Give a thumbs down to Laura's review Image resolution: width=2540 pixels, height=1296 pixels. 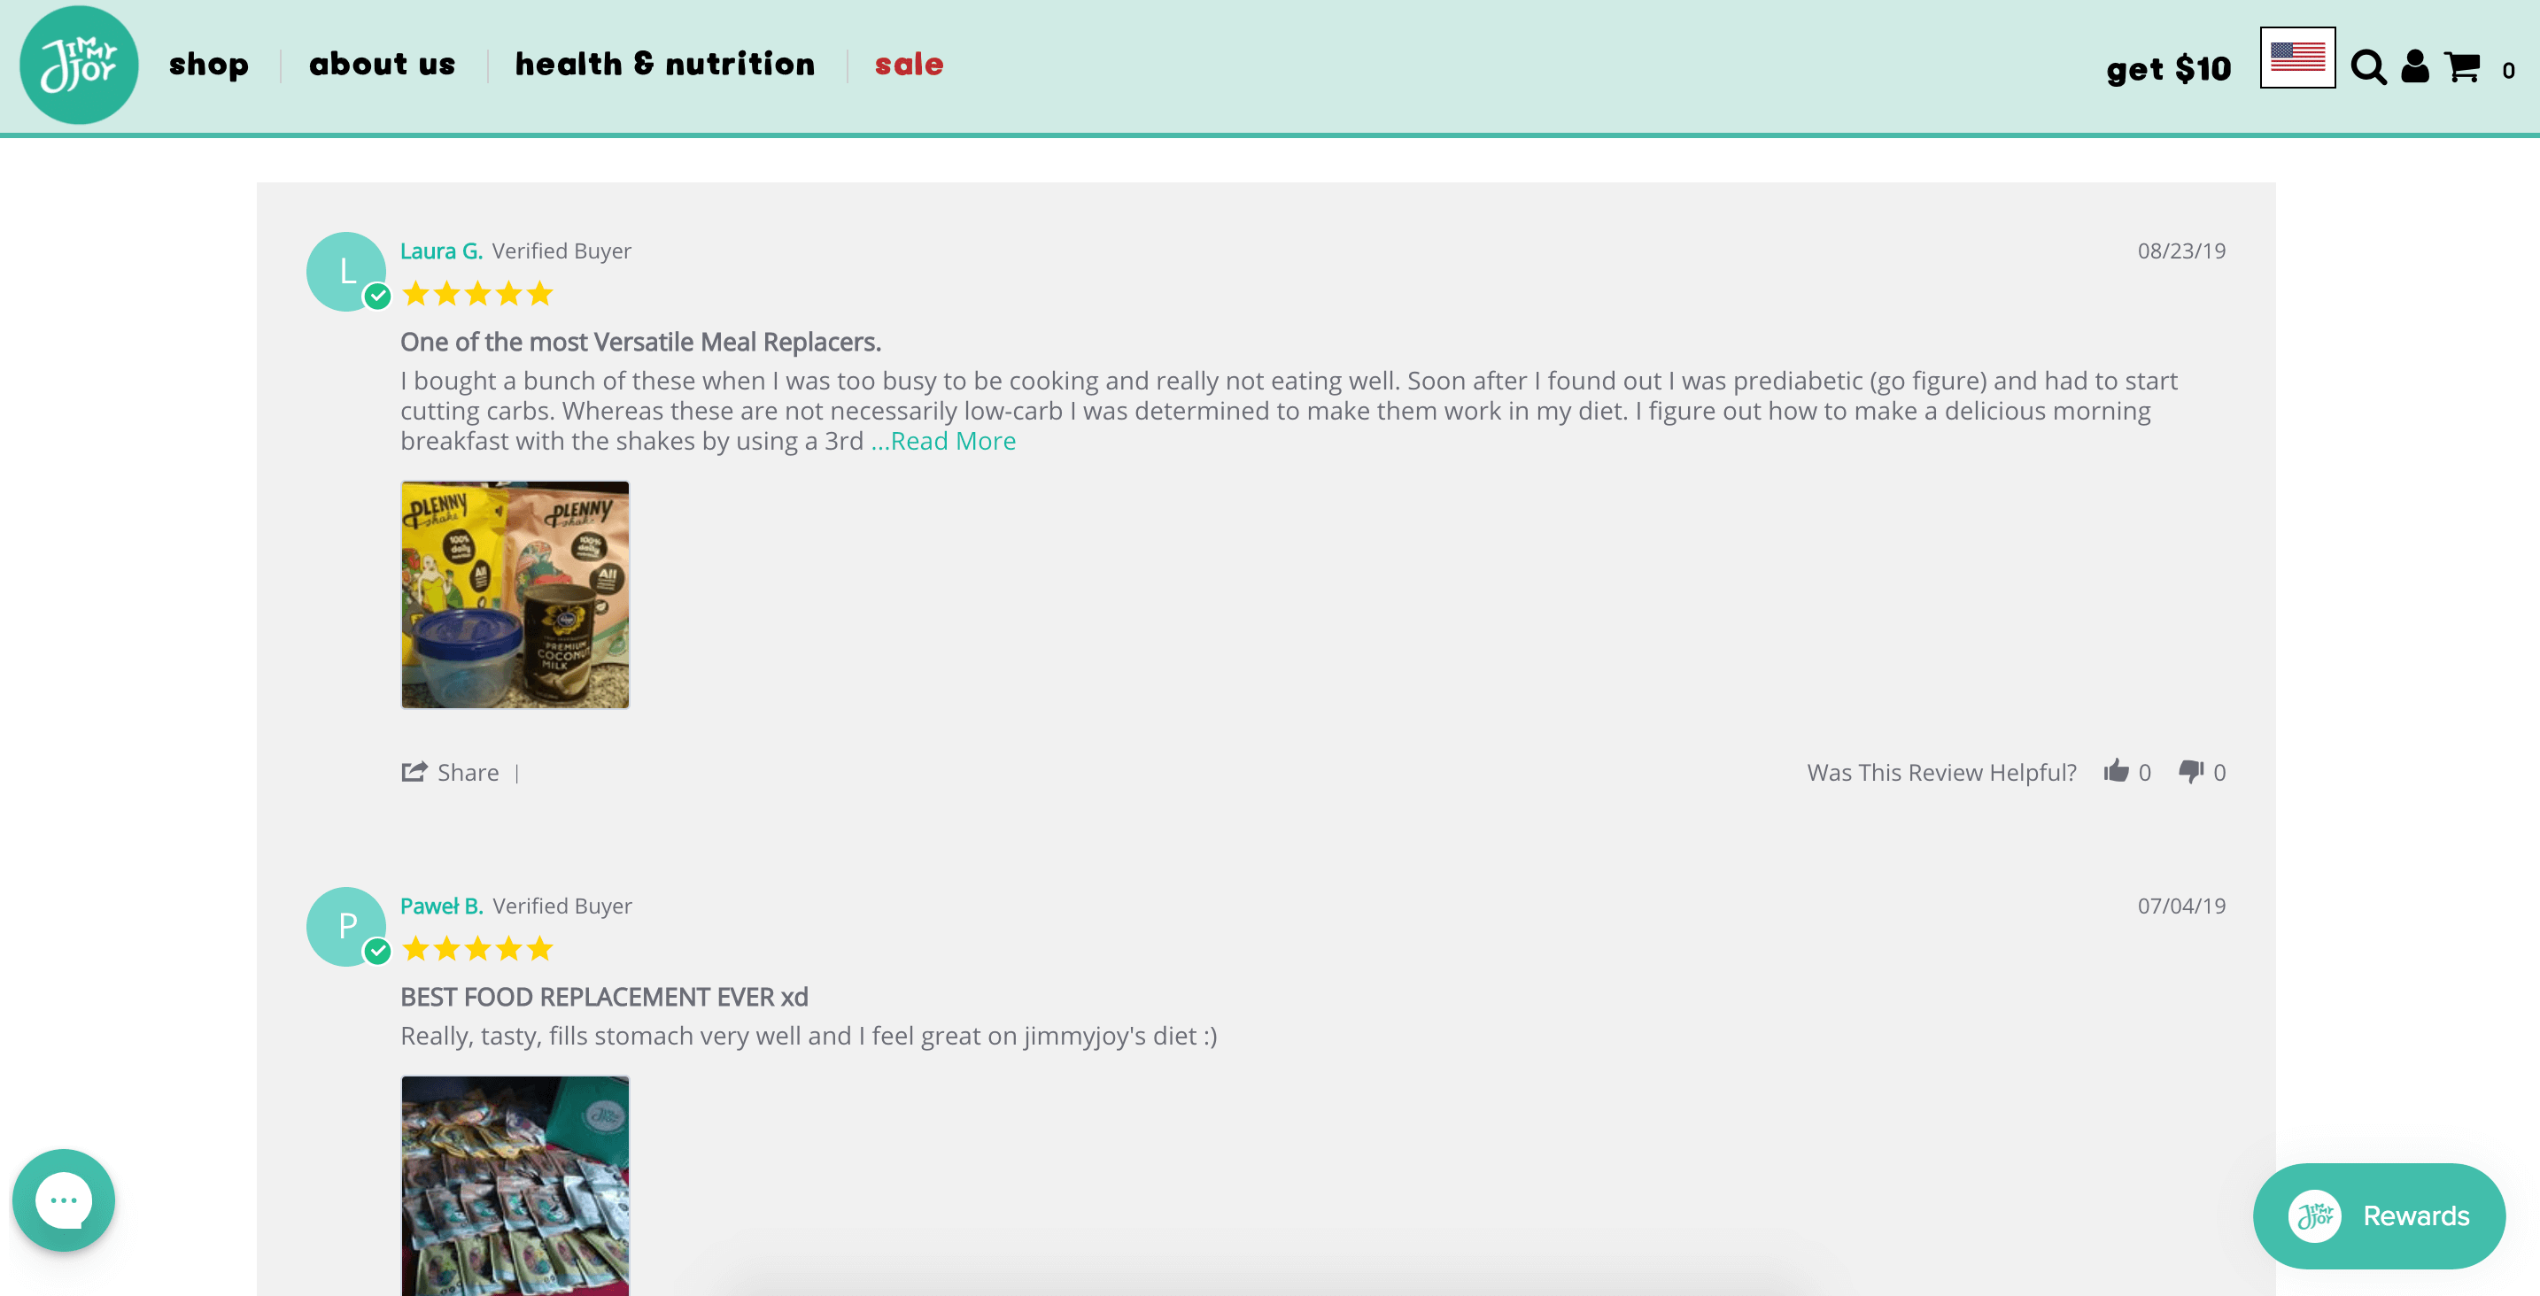[2190, 771]
